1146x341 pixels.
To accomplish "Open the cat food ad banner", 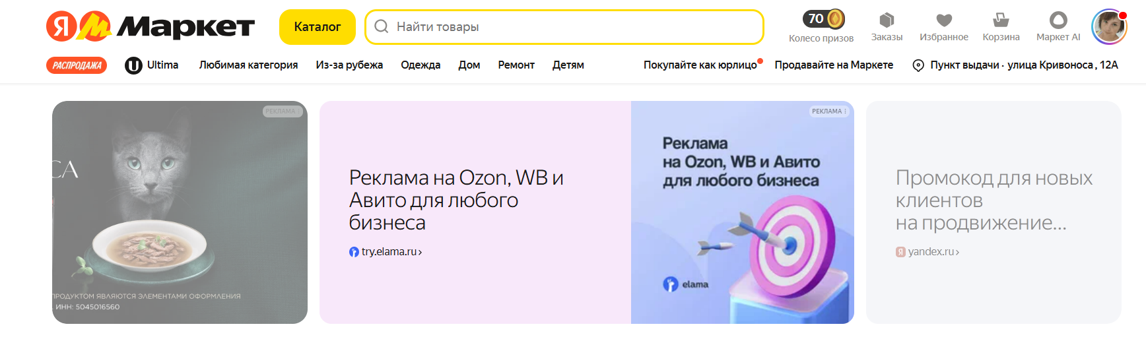I will click(x=180, y=212).
